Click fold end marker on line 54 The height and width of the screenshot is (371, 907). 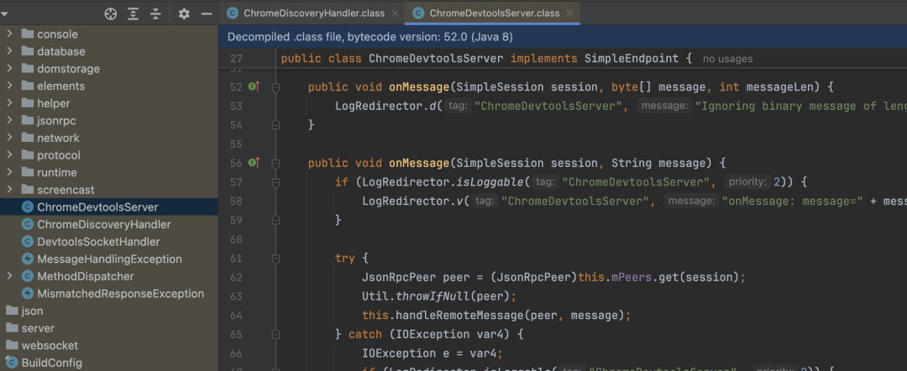click(x=276, y=124)
